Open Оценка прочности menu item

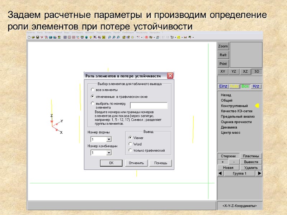(x=236, y=122)
